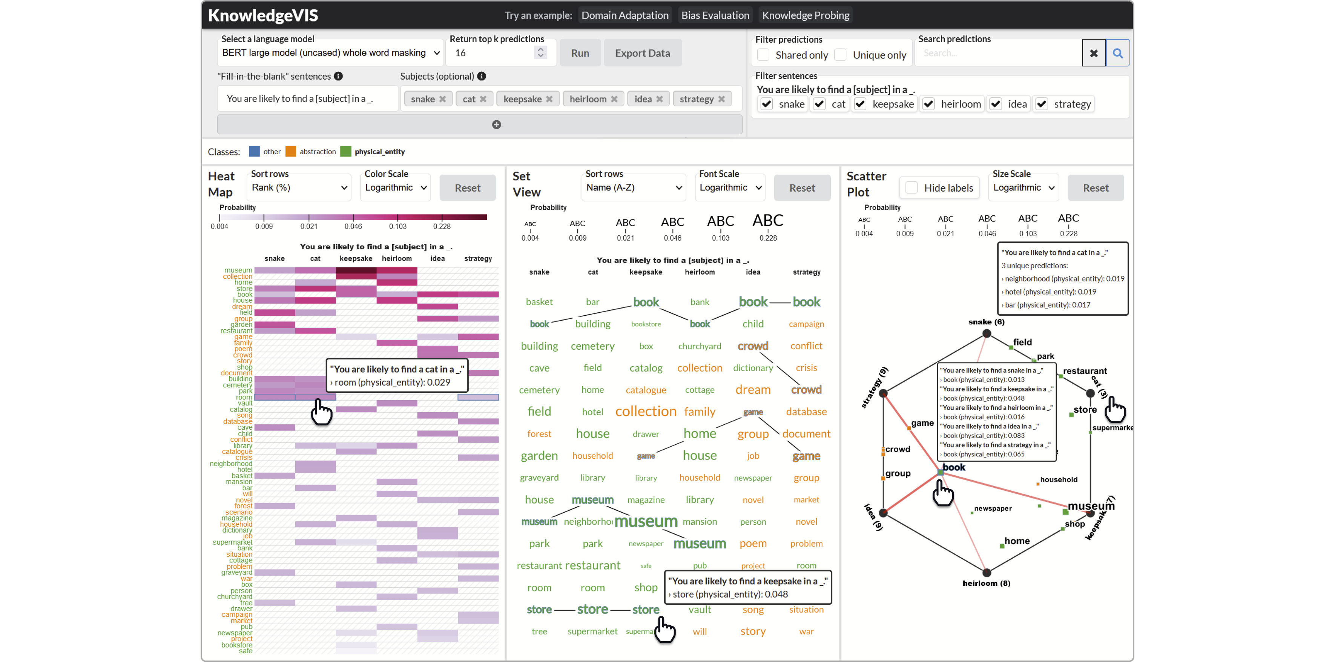Click the magnifier search icon
Image resolution: width=1335 pixels, height=662 pixels.
1118,53
